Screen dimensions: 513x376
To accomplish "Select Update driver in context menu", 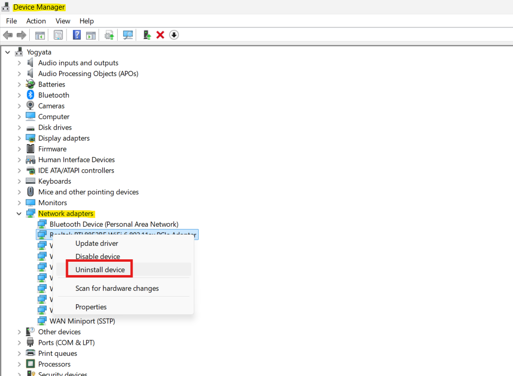I will coord(97,243).
